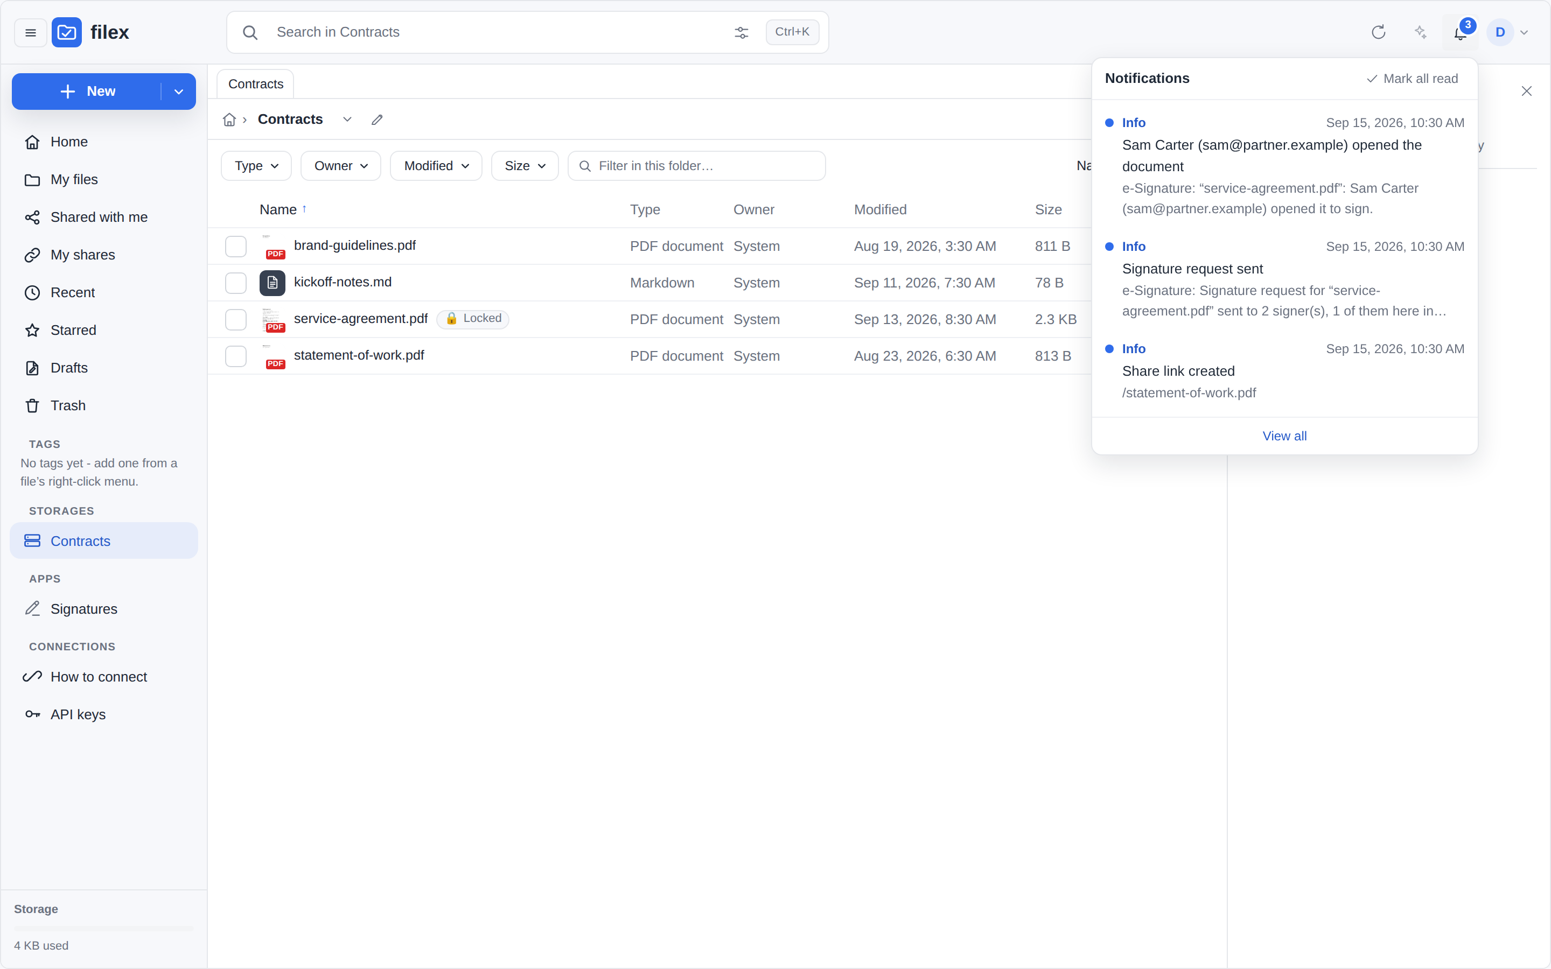Open kickoff-notes.md document icon

point(273,283)
